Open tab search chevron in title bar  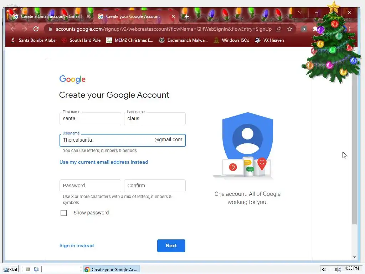(x=300, y=12)
